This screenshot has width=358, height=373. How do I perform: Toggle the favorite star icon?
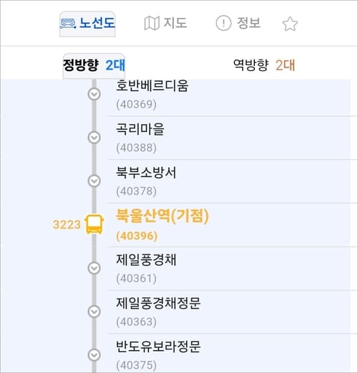(290, 24)
